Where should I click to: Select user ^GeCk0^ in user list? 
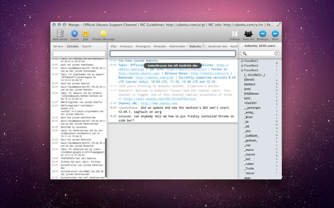[250, 103]
